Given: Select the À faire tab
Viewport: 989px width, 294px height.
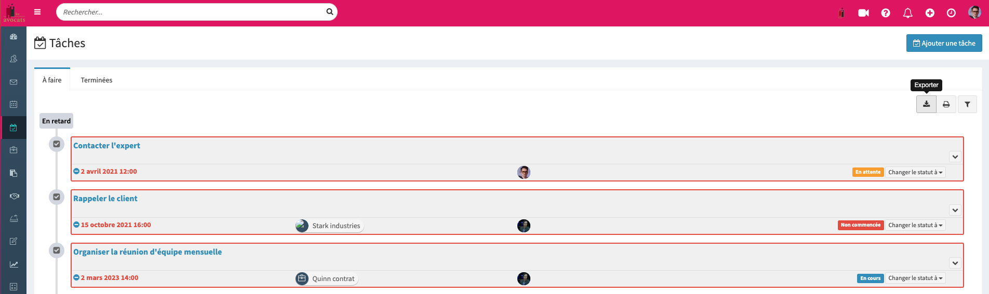Looking at the screenshot, I should (x=52, y=80).
